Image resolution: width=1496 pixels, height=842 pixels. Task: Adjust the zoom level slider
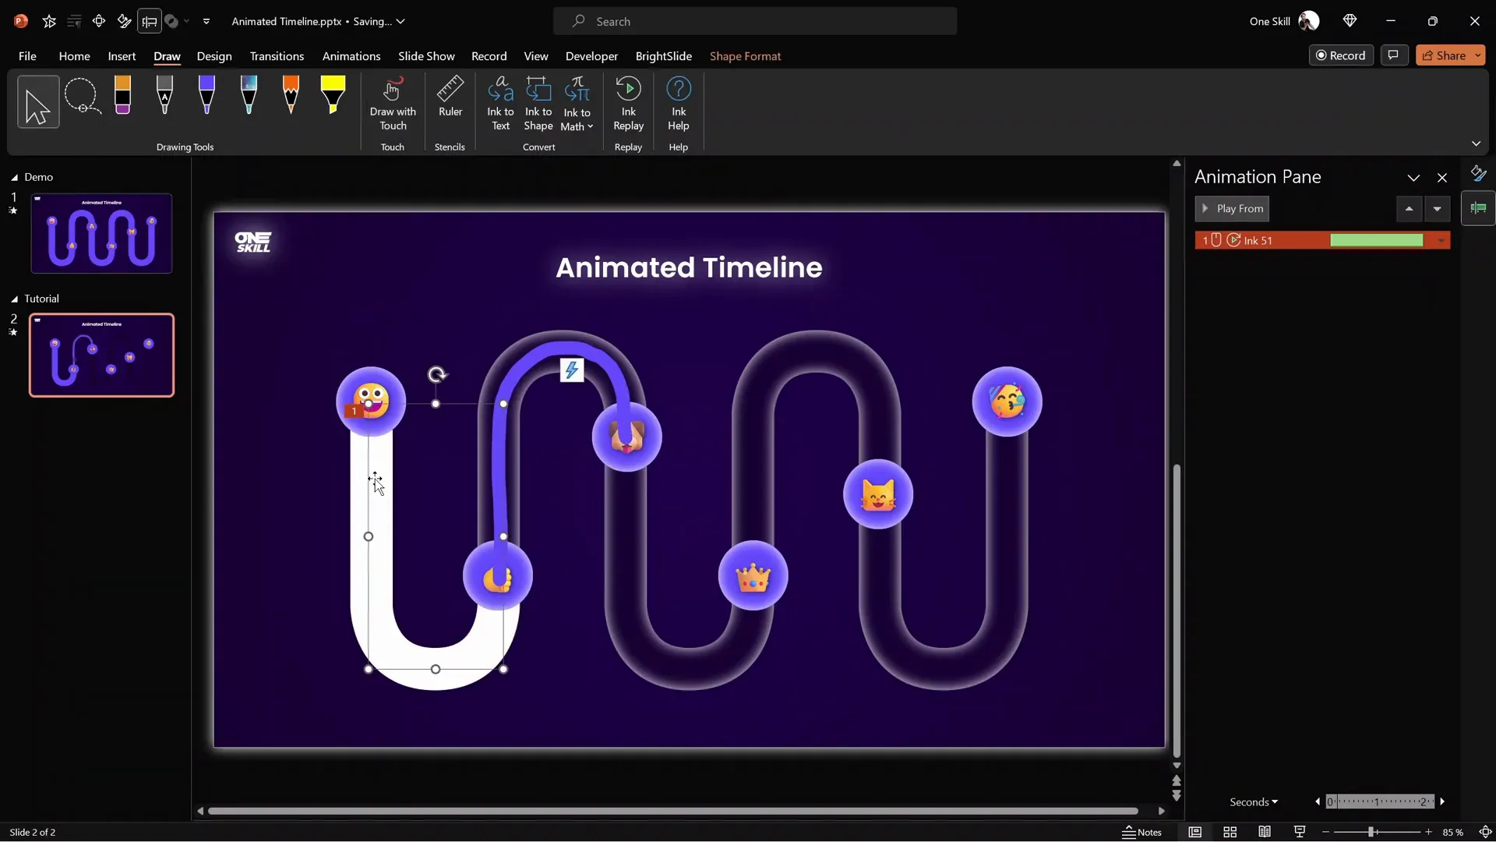(1371, 832)
